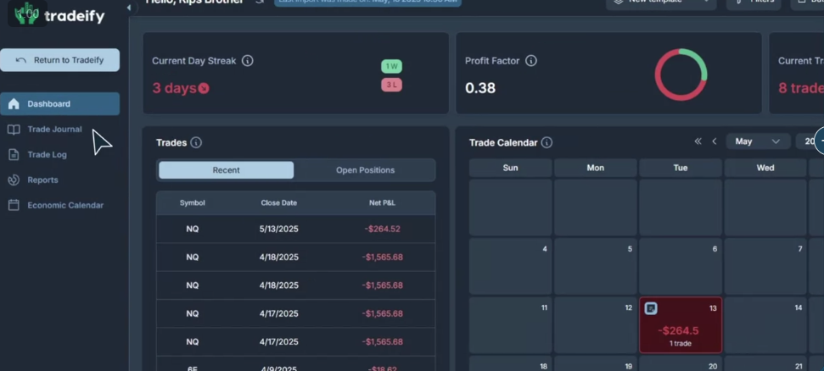Switch to the Open Positions tab
Screen dimensions: 824x371
[365, 170]
